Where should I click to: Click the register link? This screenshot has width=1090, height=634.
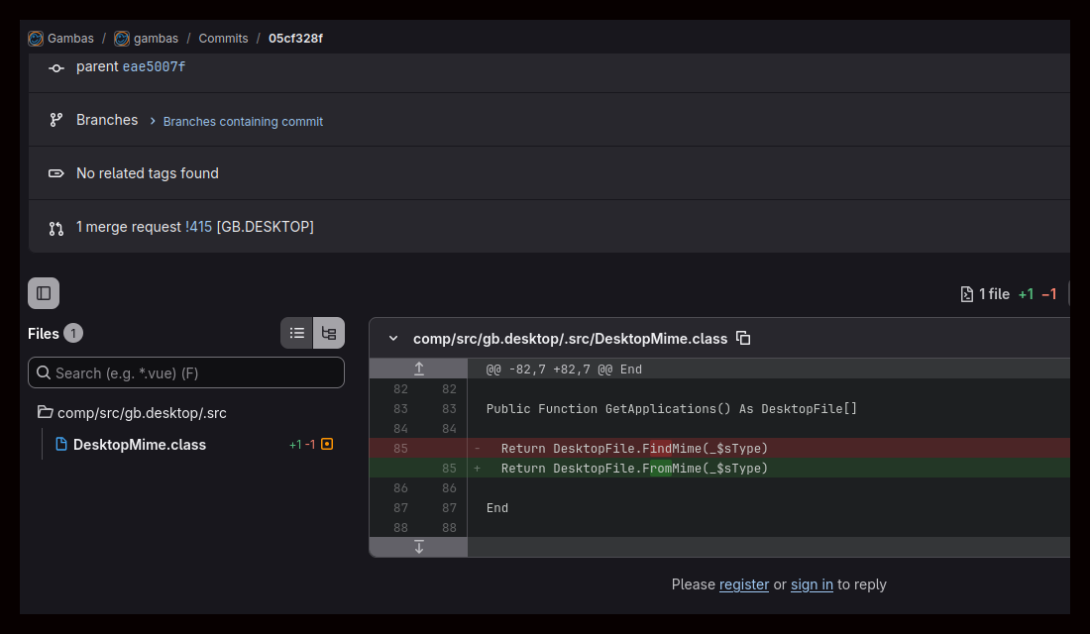pyautogui.click(x=744, y=584)
